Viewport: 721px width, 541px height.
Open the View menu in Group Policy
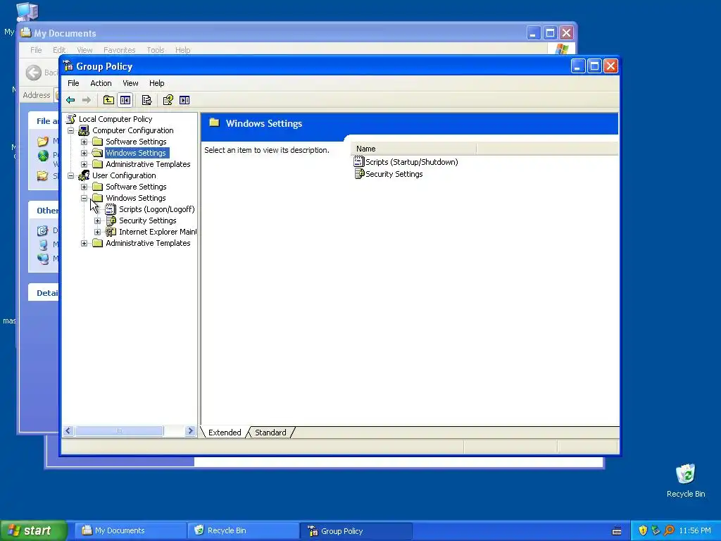pos(130,83)
